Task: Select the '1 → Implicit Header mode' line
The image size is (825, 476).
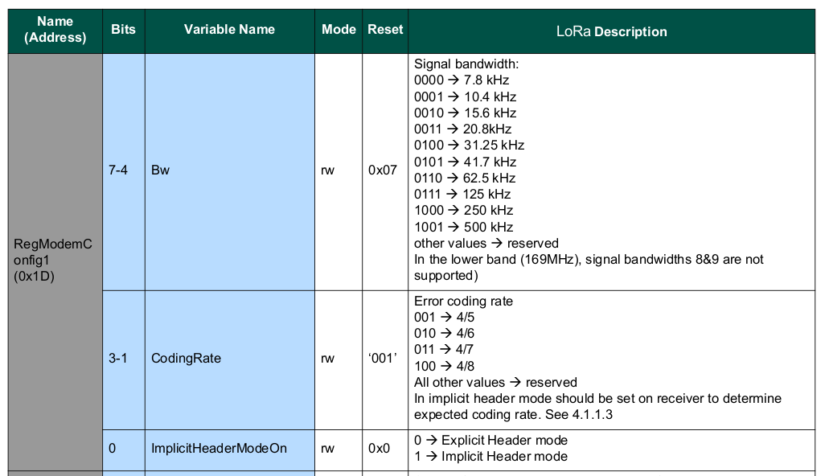Action: pyautogui.click(x=490, y=457)
